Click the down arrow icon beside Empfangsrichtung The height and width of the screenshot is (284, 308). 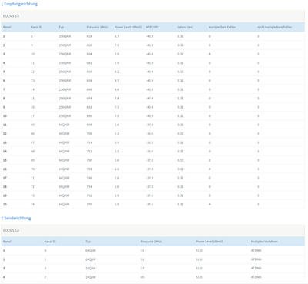coord(2,4)
